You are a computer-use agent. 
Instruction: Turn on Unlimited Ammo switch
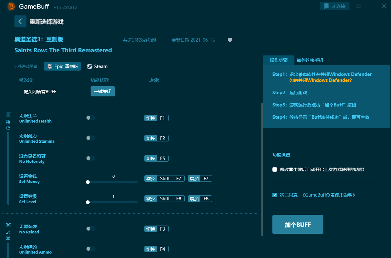tap(91, 249)
